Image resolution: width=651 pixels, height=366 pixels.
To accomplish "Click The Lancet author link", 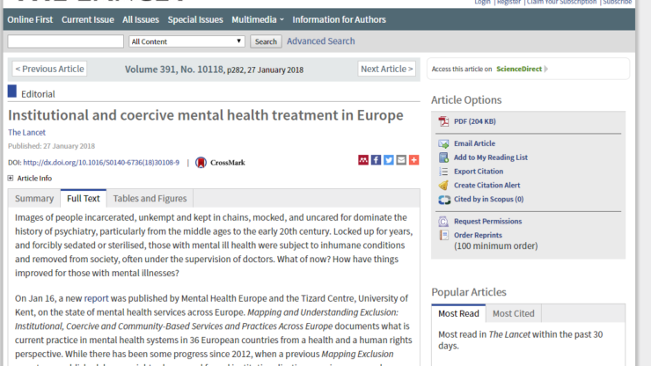I will [x=26, y=133].
